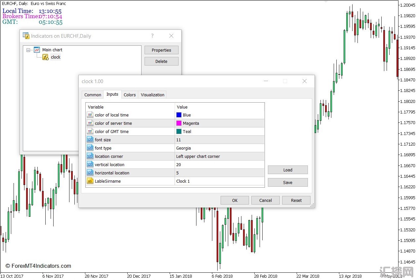Click the Blue color swatch value
The width and height of the screenshot is (420, 280).
click(179, 115)
